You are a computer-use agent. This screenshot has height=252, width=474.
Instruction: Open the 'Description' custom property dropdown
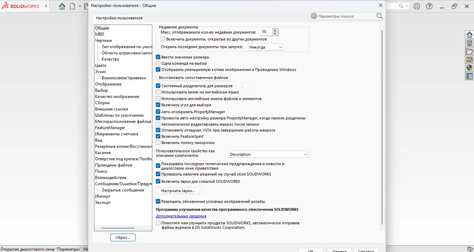269,154
